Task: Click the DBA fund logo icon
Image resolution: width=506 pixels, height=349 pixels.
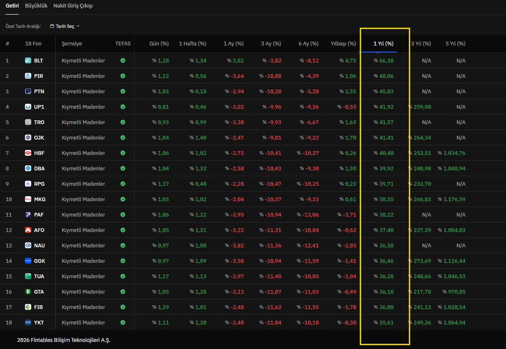Action: pos(28,168)
